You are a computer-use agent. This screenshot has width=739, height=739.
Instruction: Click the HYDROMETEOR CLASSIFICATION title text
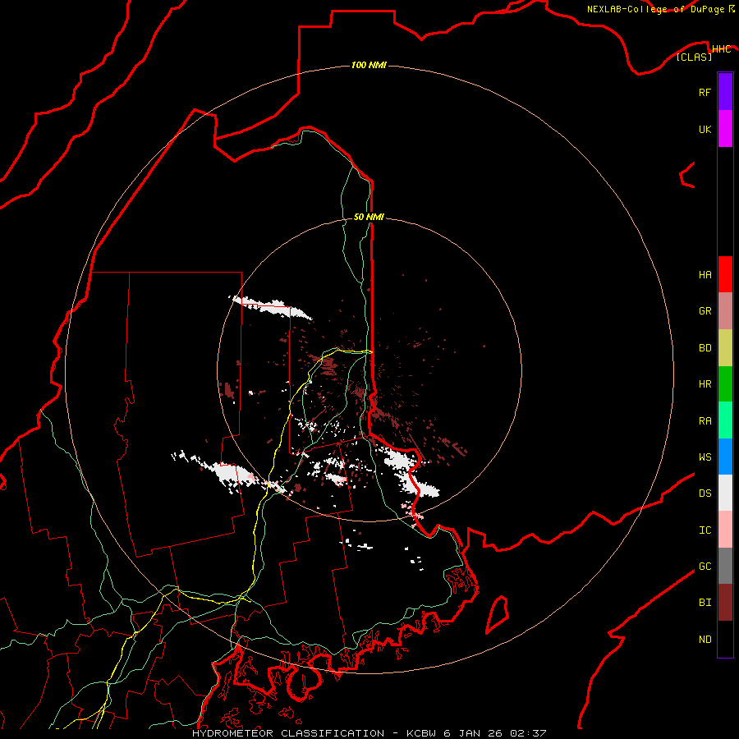(288, 733)
